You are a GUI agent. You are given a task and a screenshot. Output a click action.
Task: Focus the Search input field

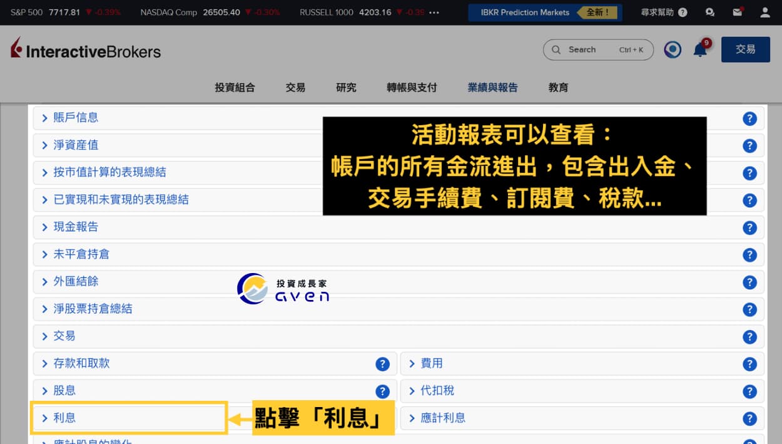coord(598,49)
